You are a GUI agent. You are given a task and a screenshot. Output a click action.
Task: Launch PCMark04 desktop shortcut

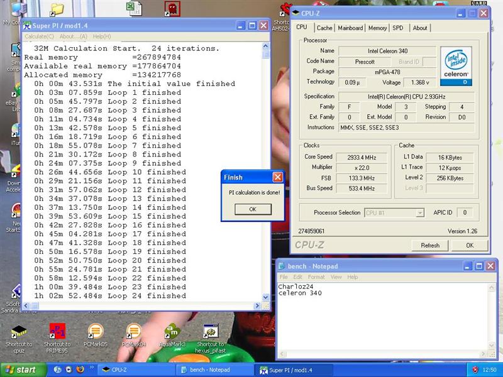click(134, 335)
